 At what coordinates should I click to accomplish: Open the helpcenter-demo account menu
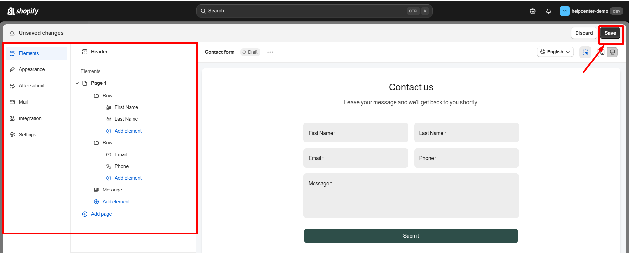pos(591,11)
